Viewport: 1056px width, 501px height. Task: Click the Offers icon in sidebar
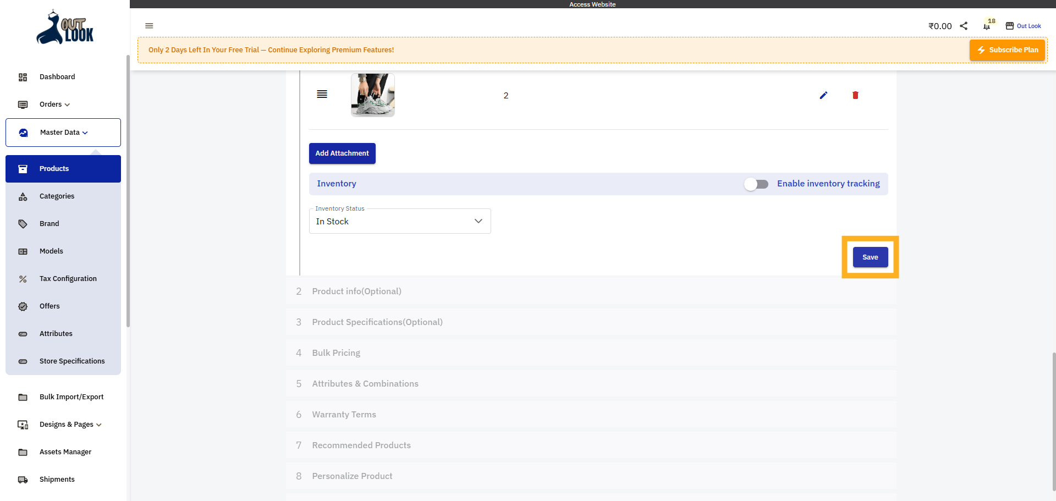[23, 306]
